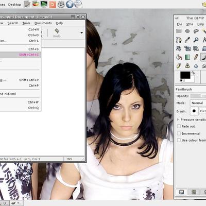The image size is (206, 206).
Task: Choose the menu entry with shortcut Ctrl+W
Action: click(21, 102)
